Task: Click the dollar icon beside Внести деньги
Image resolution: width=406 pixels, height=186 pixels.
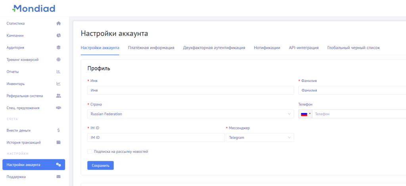Action: (59, 130)
